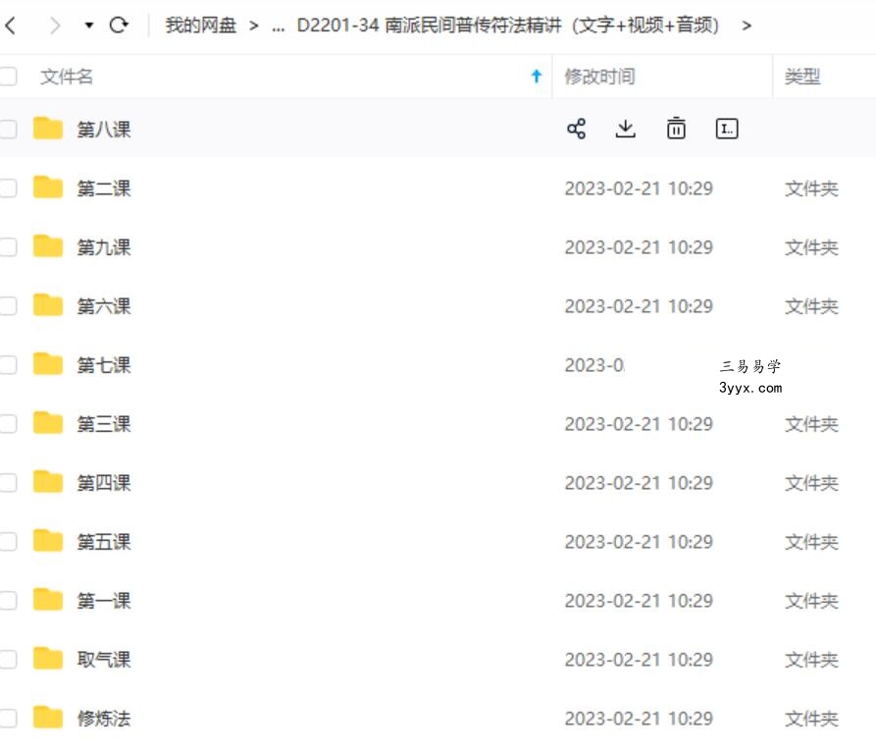
Task: Click the modified time of 第二课
Action: click(639, 188)
